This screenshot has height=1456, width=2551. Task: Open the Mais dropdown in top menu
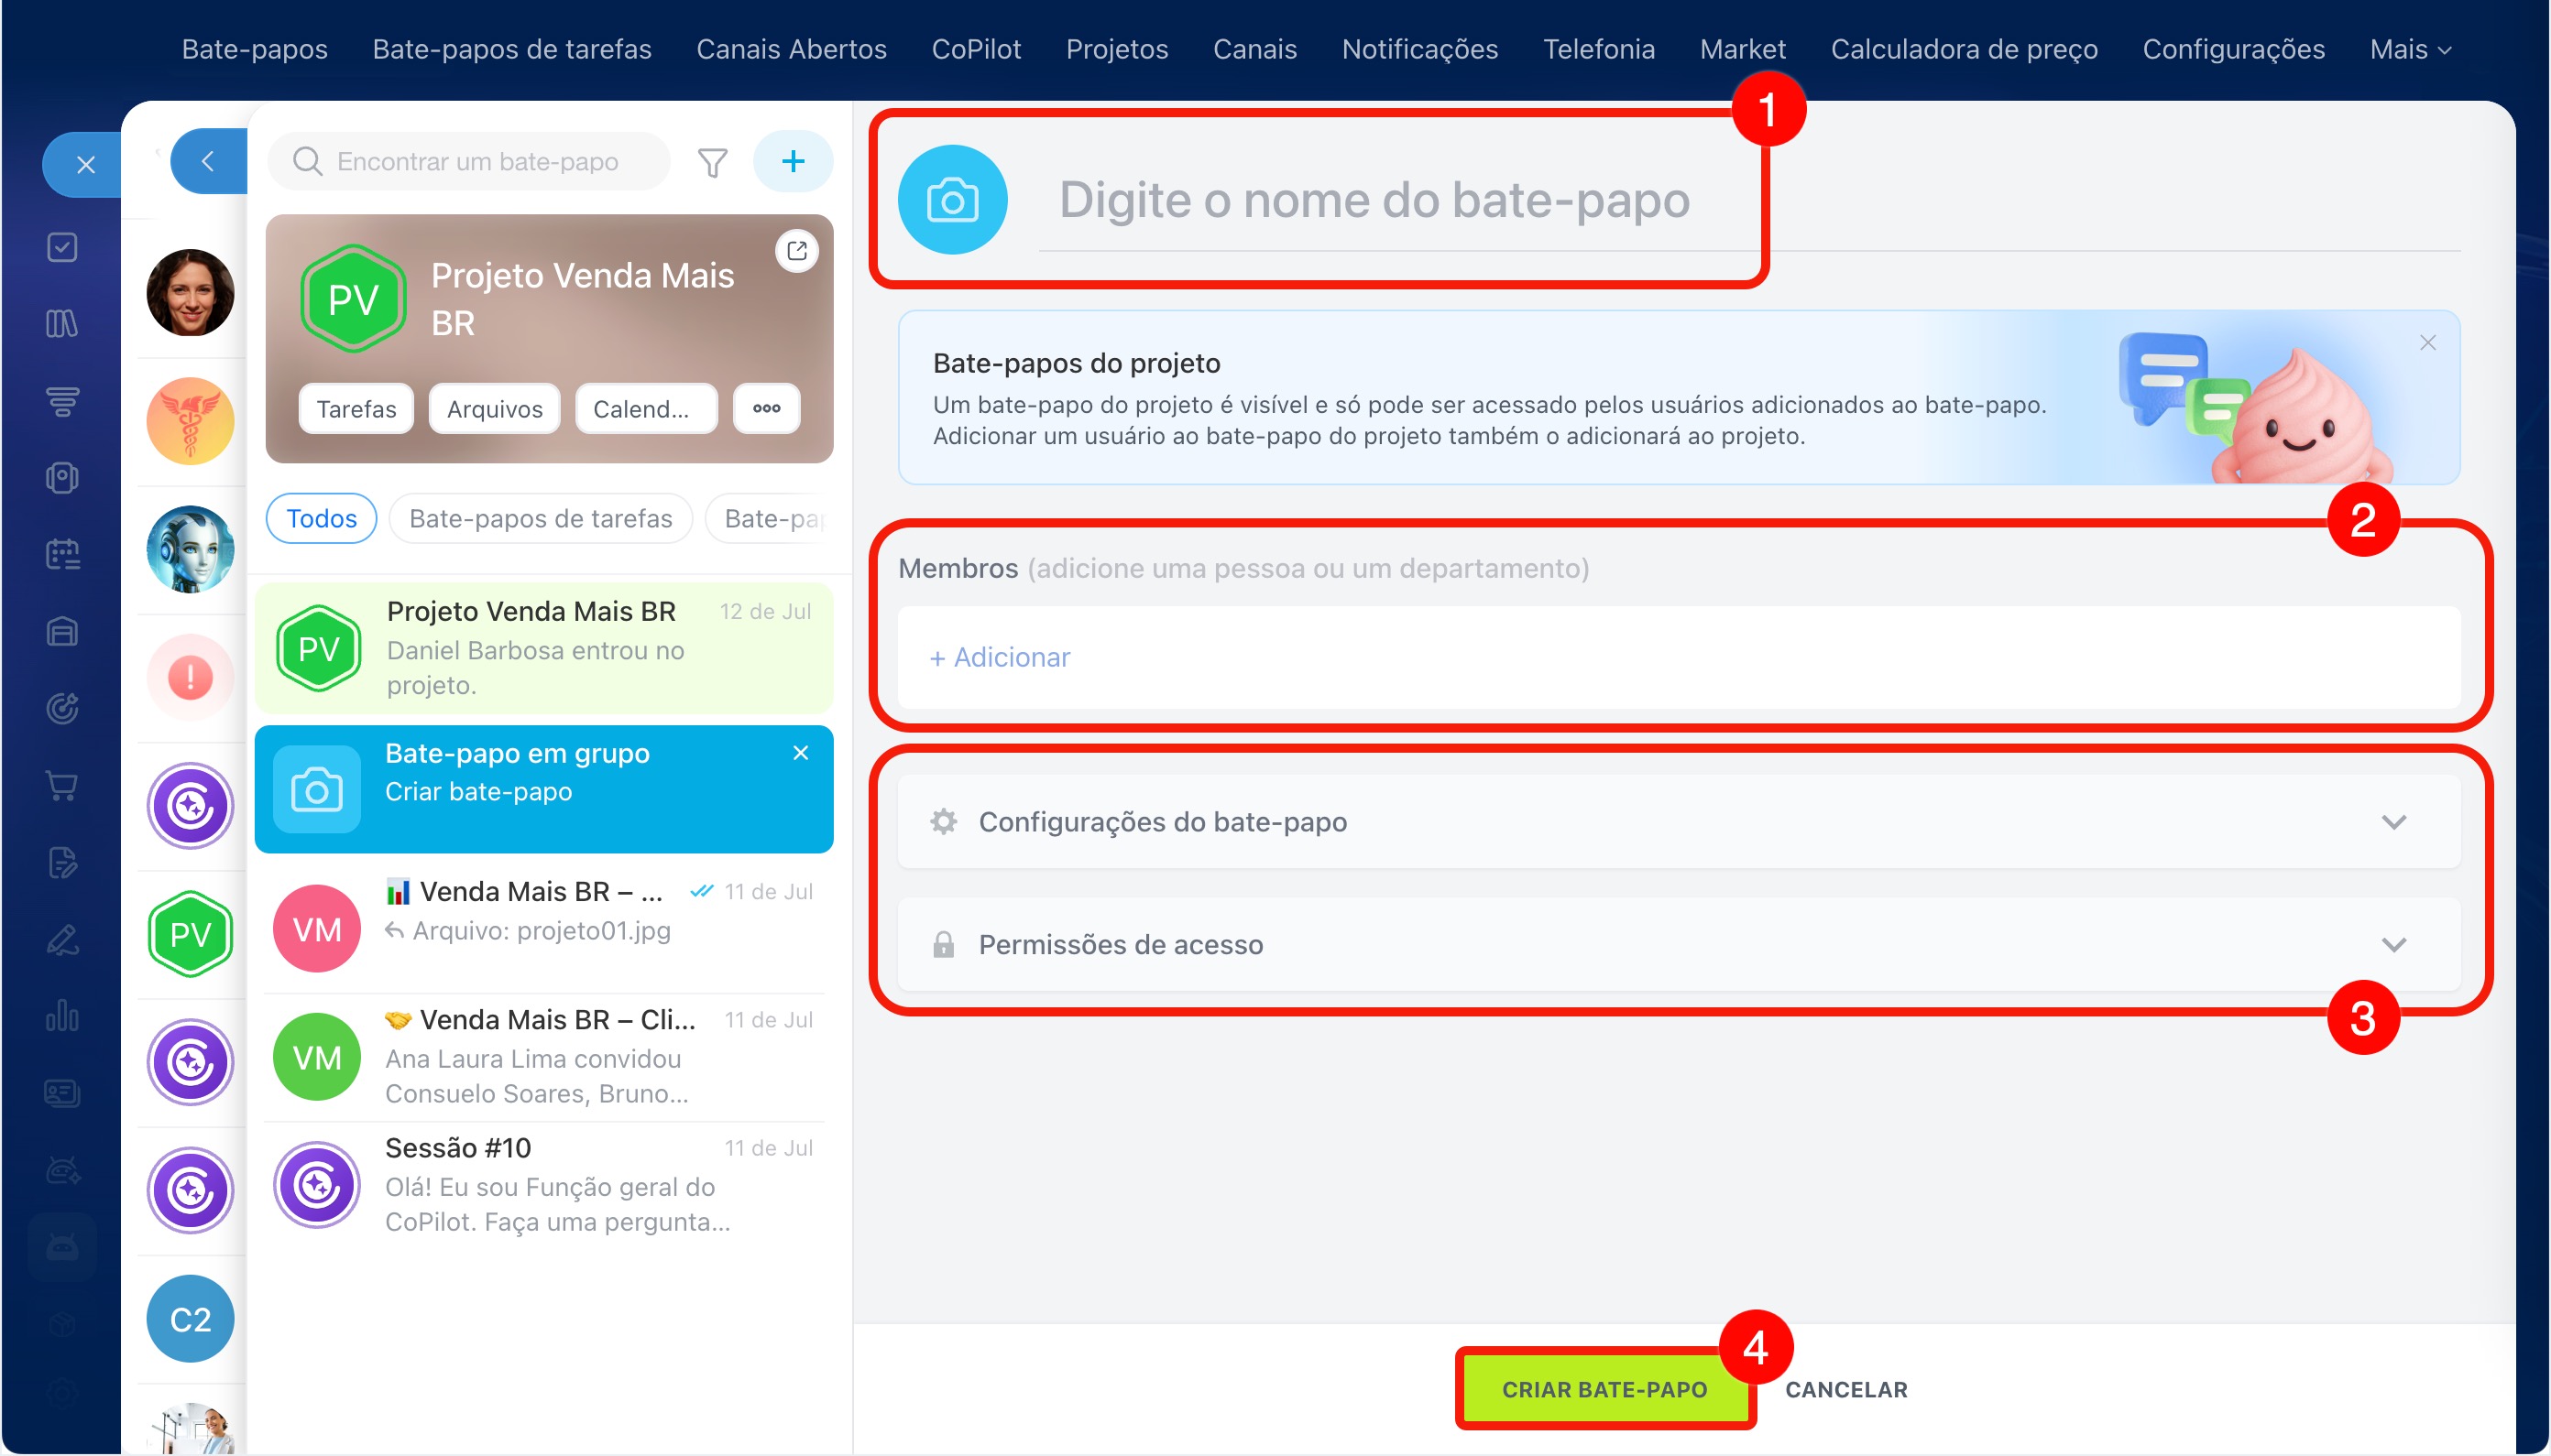tap(2410, 49)
